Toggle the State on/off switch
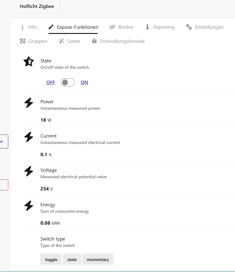This screenshot has height=272, width=235. click(x=68, y=83)
